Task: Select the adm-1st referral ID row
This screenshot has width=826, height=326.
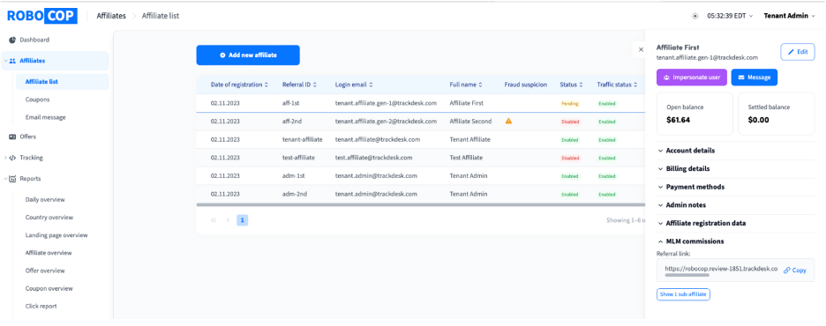Action: coord(420,175)
